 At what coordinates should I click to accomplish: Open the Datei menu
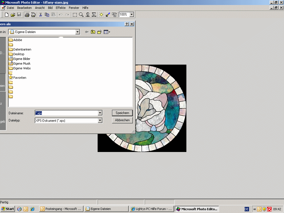(11, 8)
